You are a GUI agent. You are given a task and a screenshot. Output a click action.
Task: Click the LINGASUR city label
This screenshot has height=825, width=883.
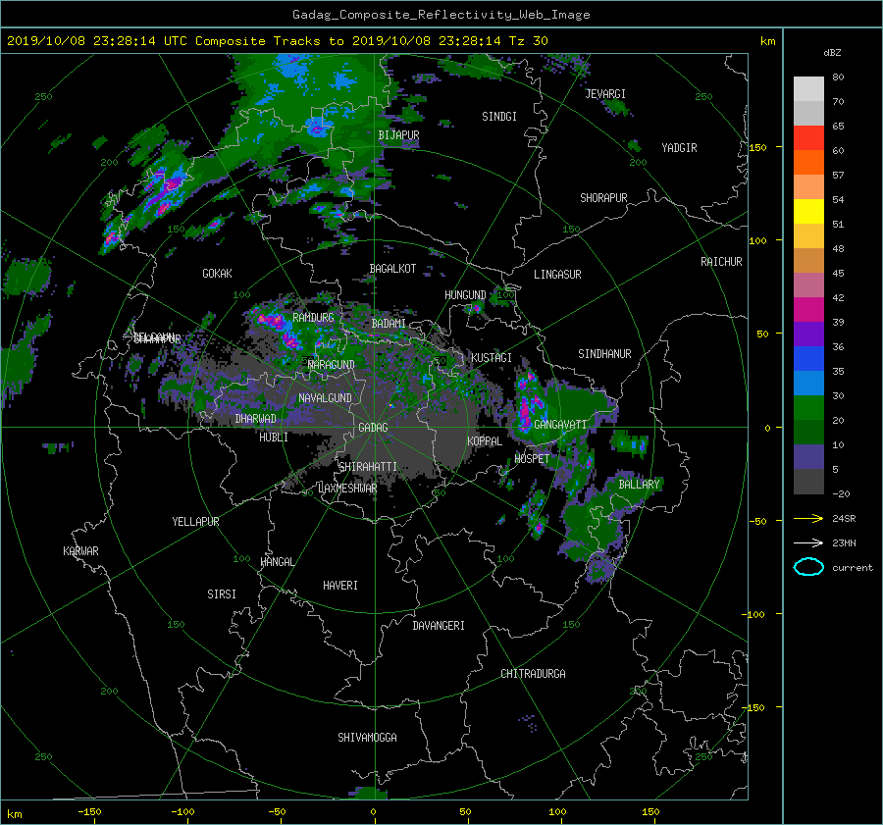(x=557, y=275)
